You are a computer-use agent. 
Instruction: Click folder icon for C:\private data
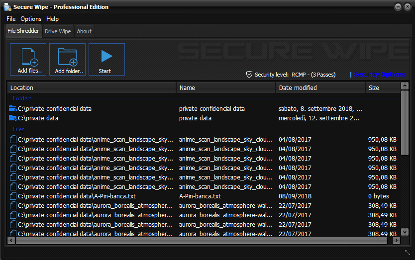point(13,118)
